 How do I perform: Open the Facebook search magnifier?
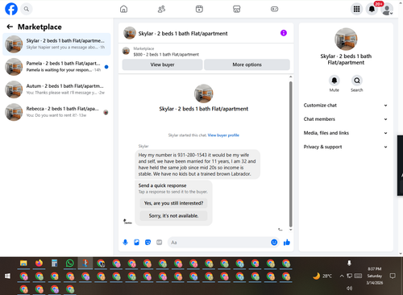tap(27, 9)
